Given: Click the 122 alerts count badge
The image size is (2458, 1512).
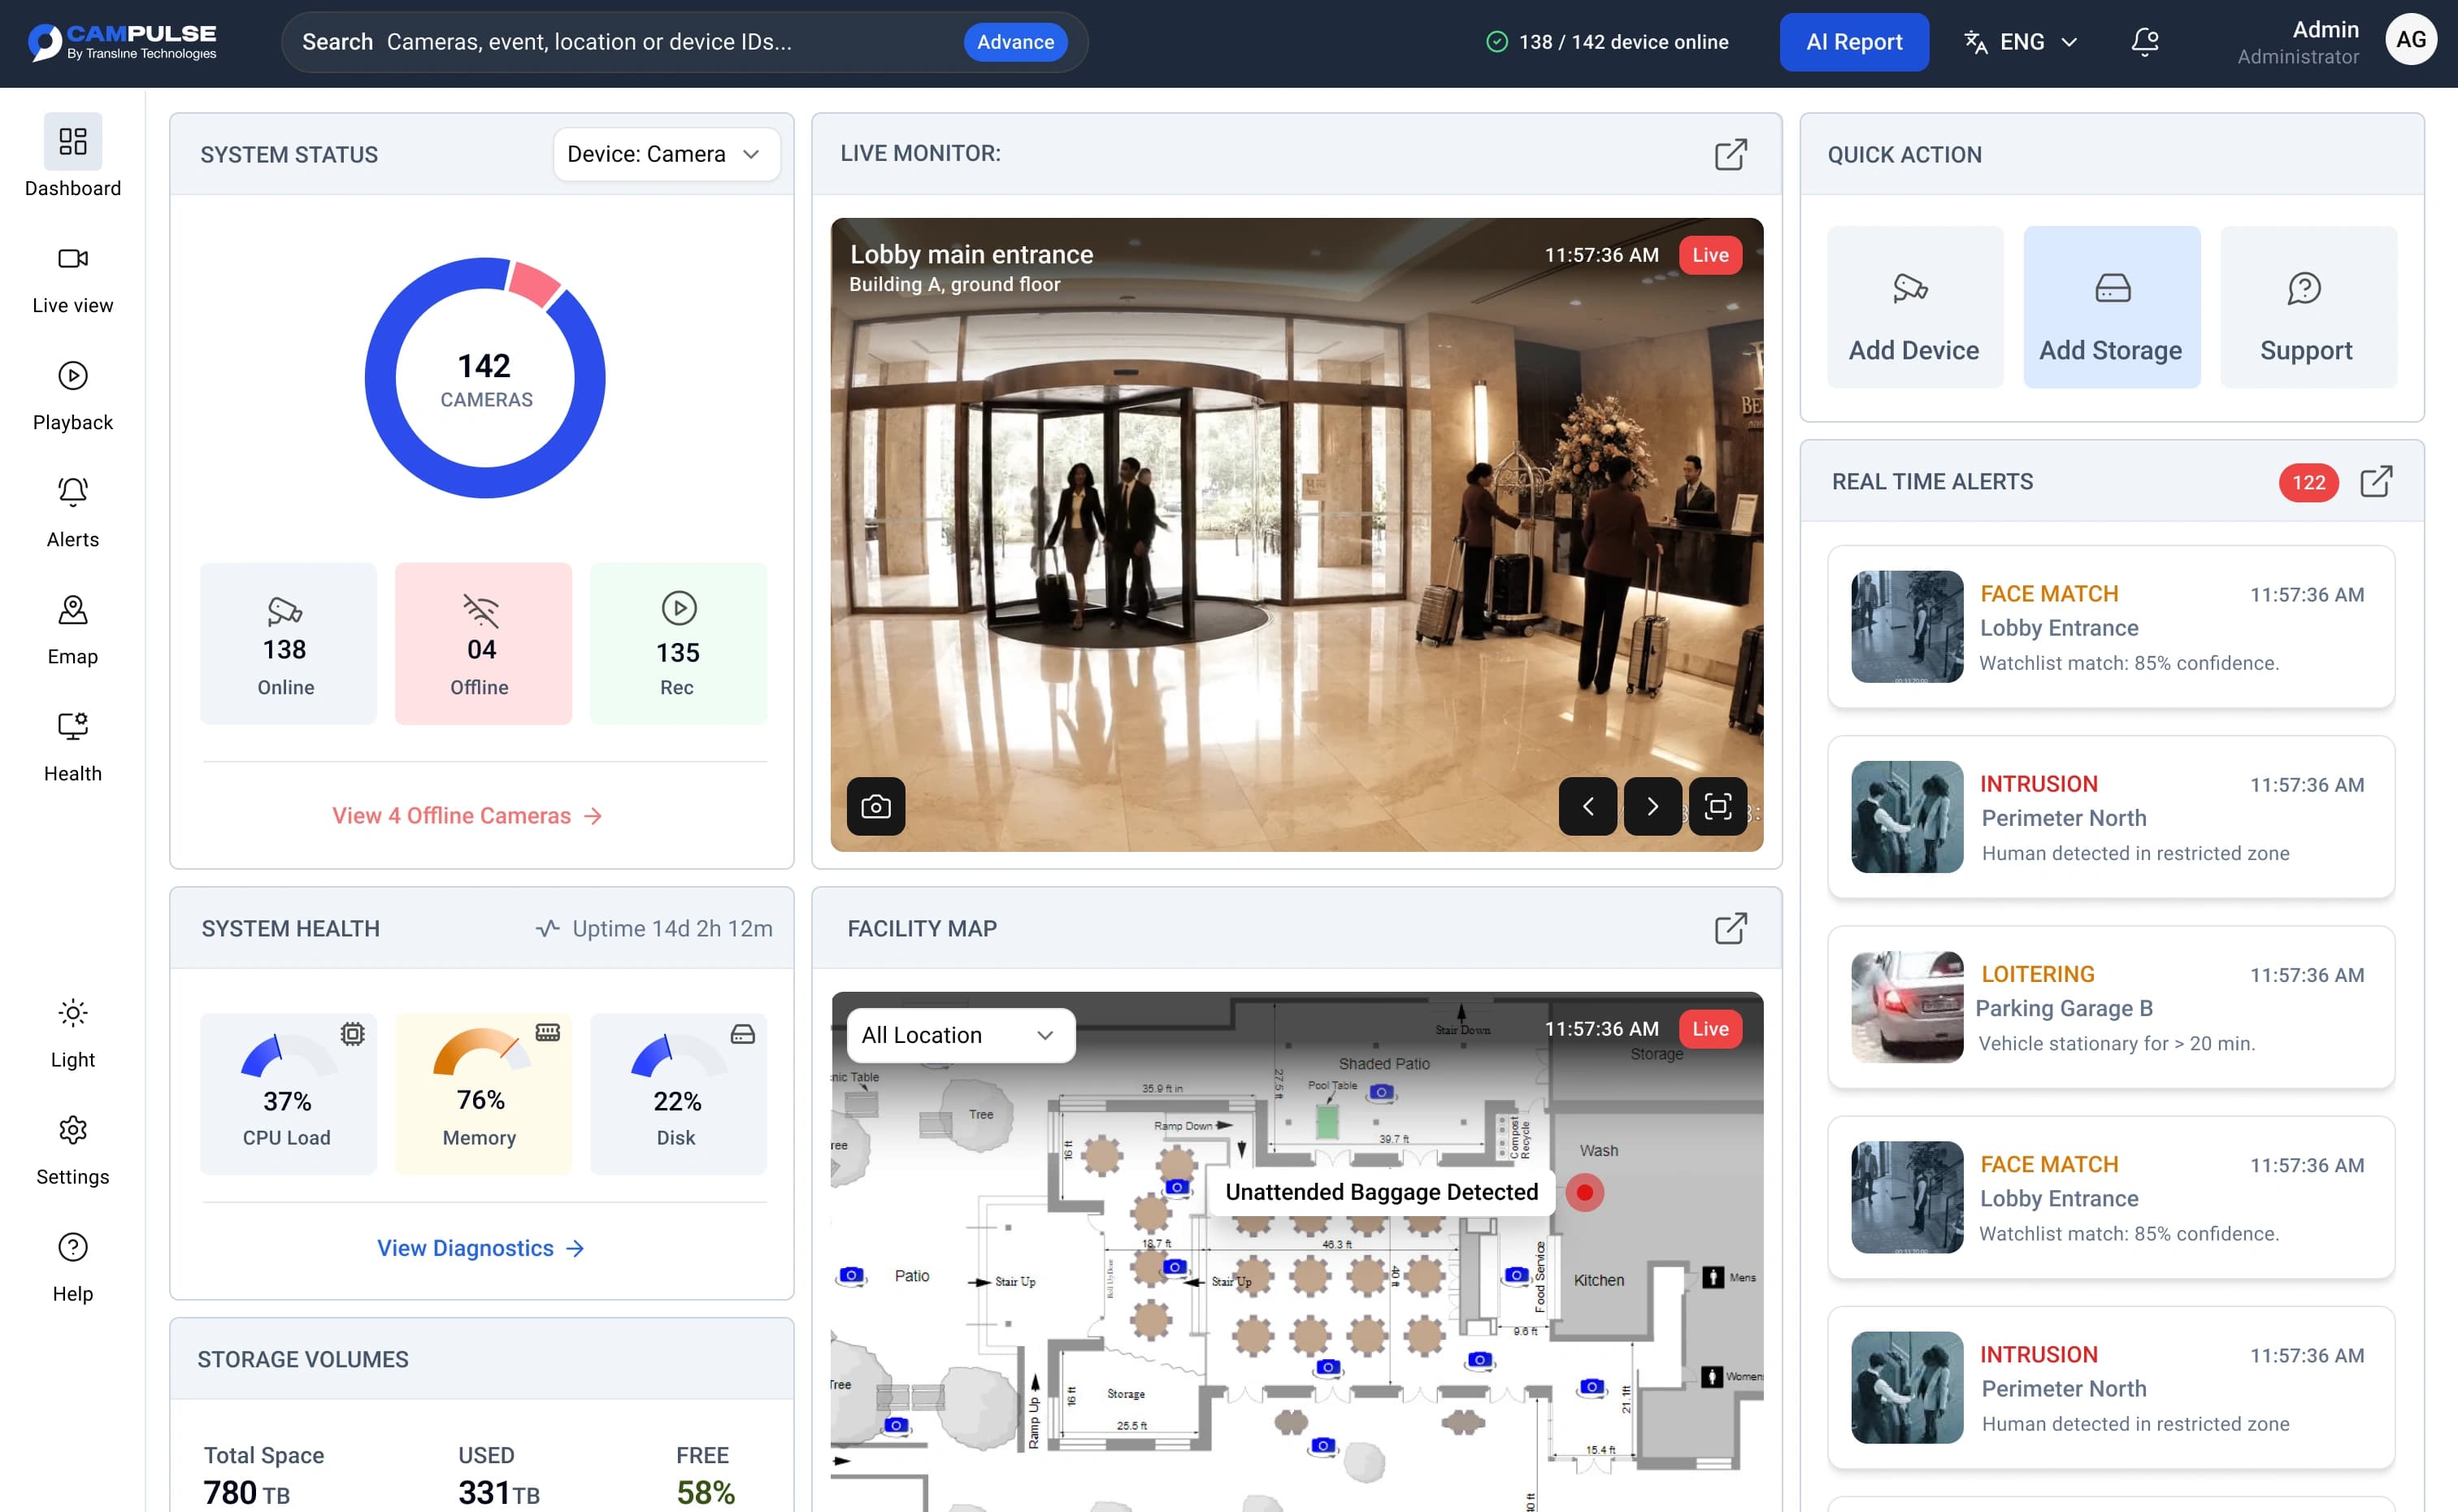Looking at the screenshot, I should pyautogui.click(x=2308, y=482).
